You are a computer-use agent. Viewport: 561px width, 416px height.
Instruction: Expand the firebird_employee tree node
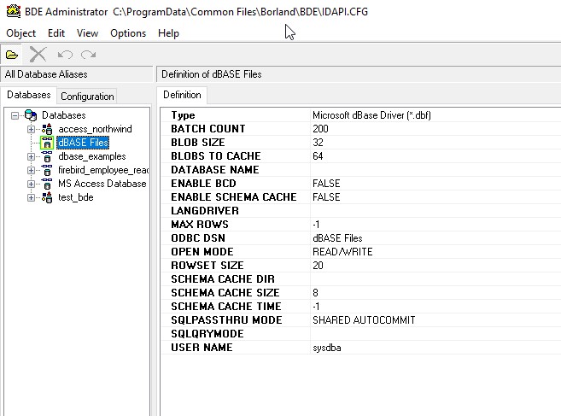[32, 170]
